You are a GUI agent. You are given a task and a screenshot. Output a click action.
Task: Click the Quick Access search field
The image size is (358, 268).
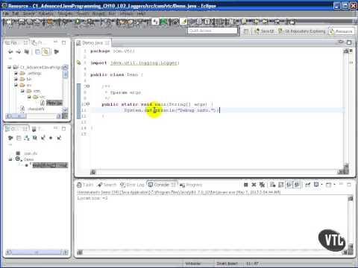[213, 31]
